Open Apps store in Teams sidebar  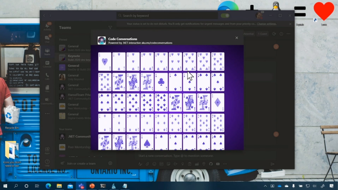(47, 150)
